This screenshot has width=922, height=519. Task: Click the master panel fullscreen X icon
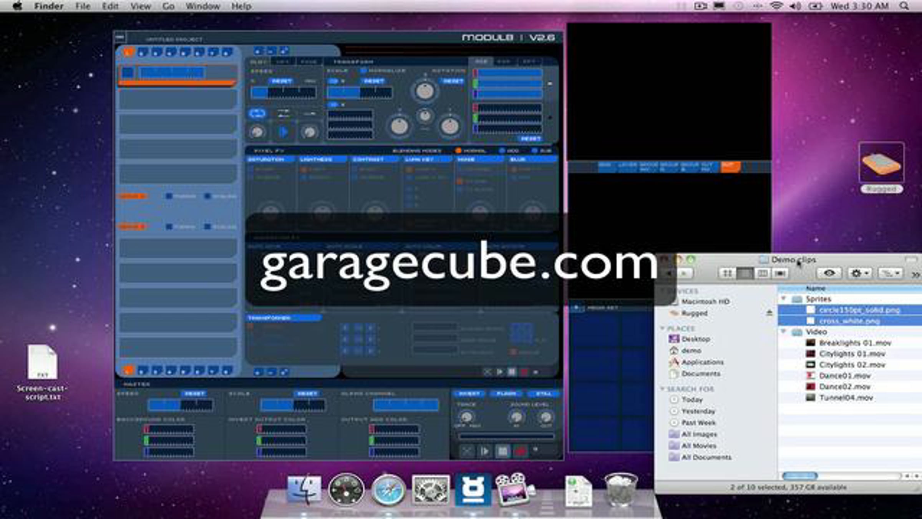coord(467,451)
